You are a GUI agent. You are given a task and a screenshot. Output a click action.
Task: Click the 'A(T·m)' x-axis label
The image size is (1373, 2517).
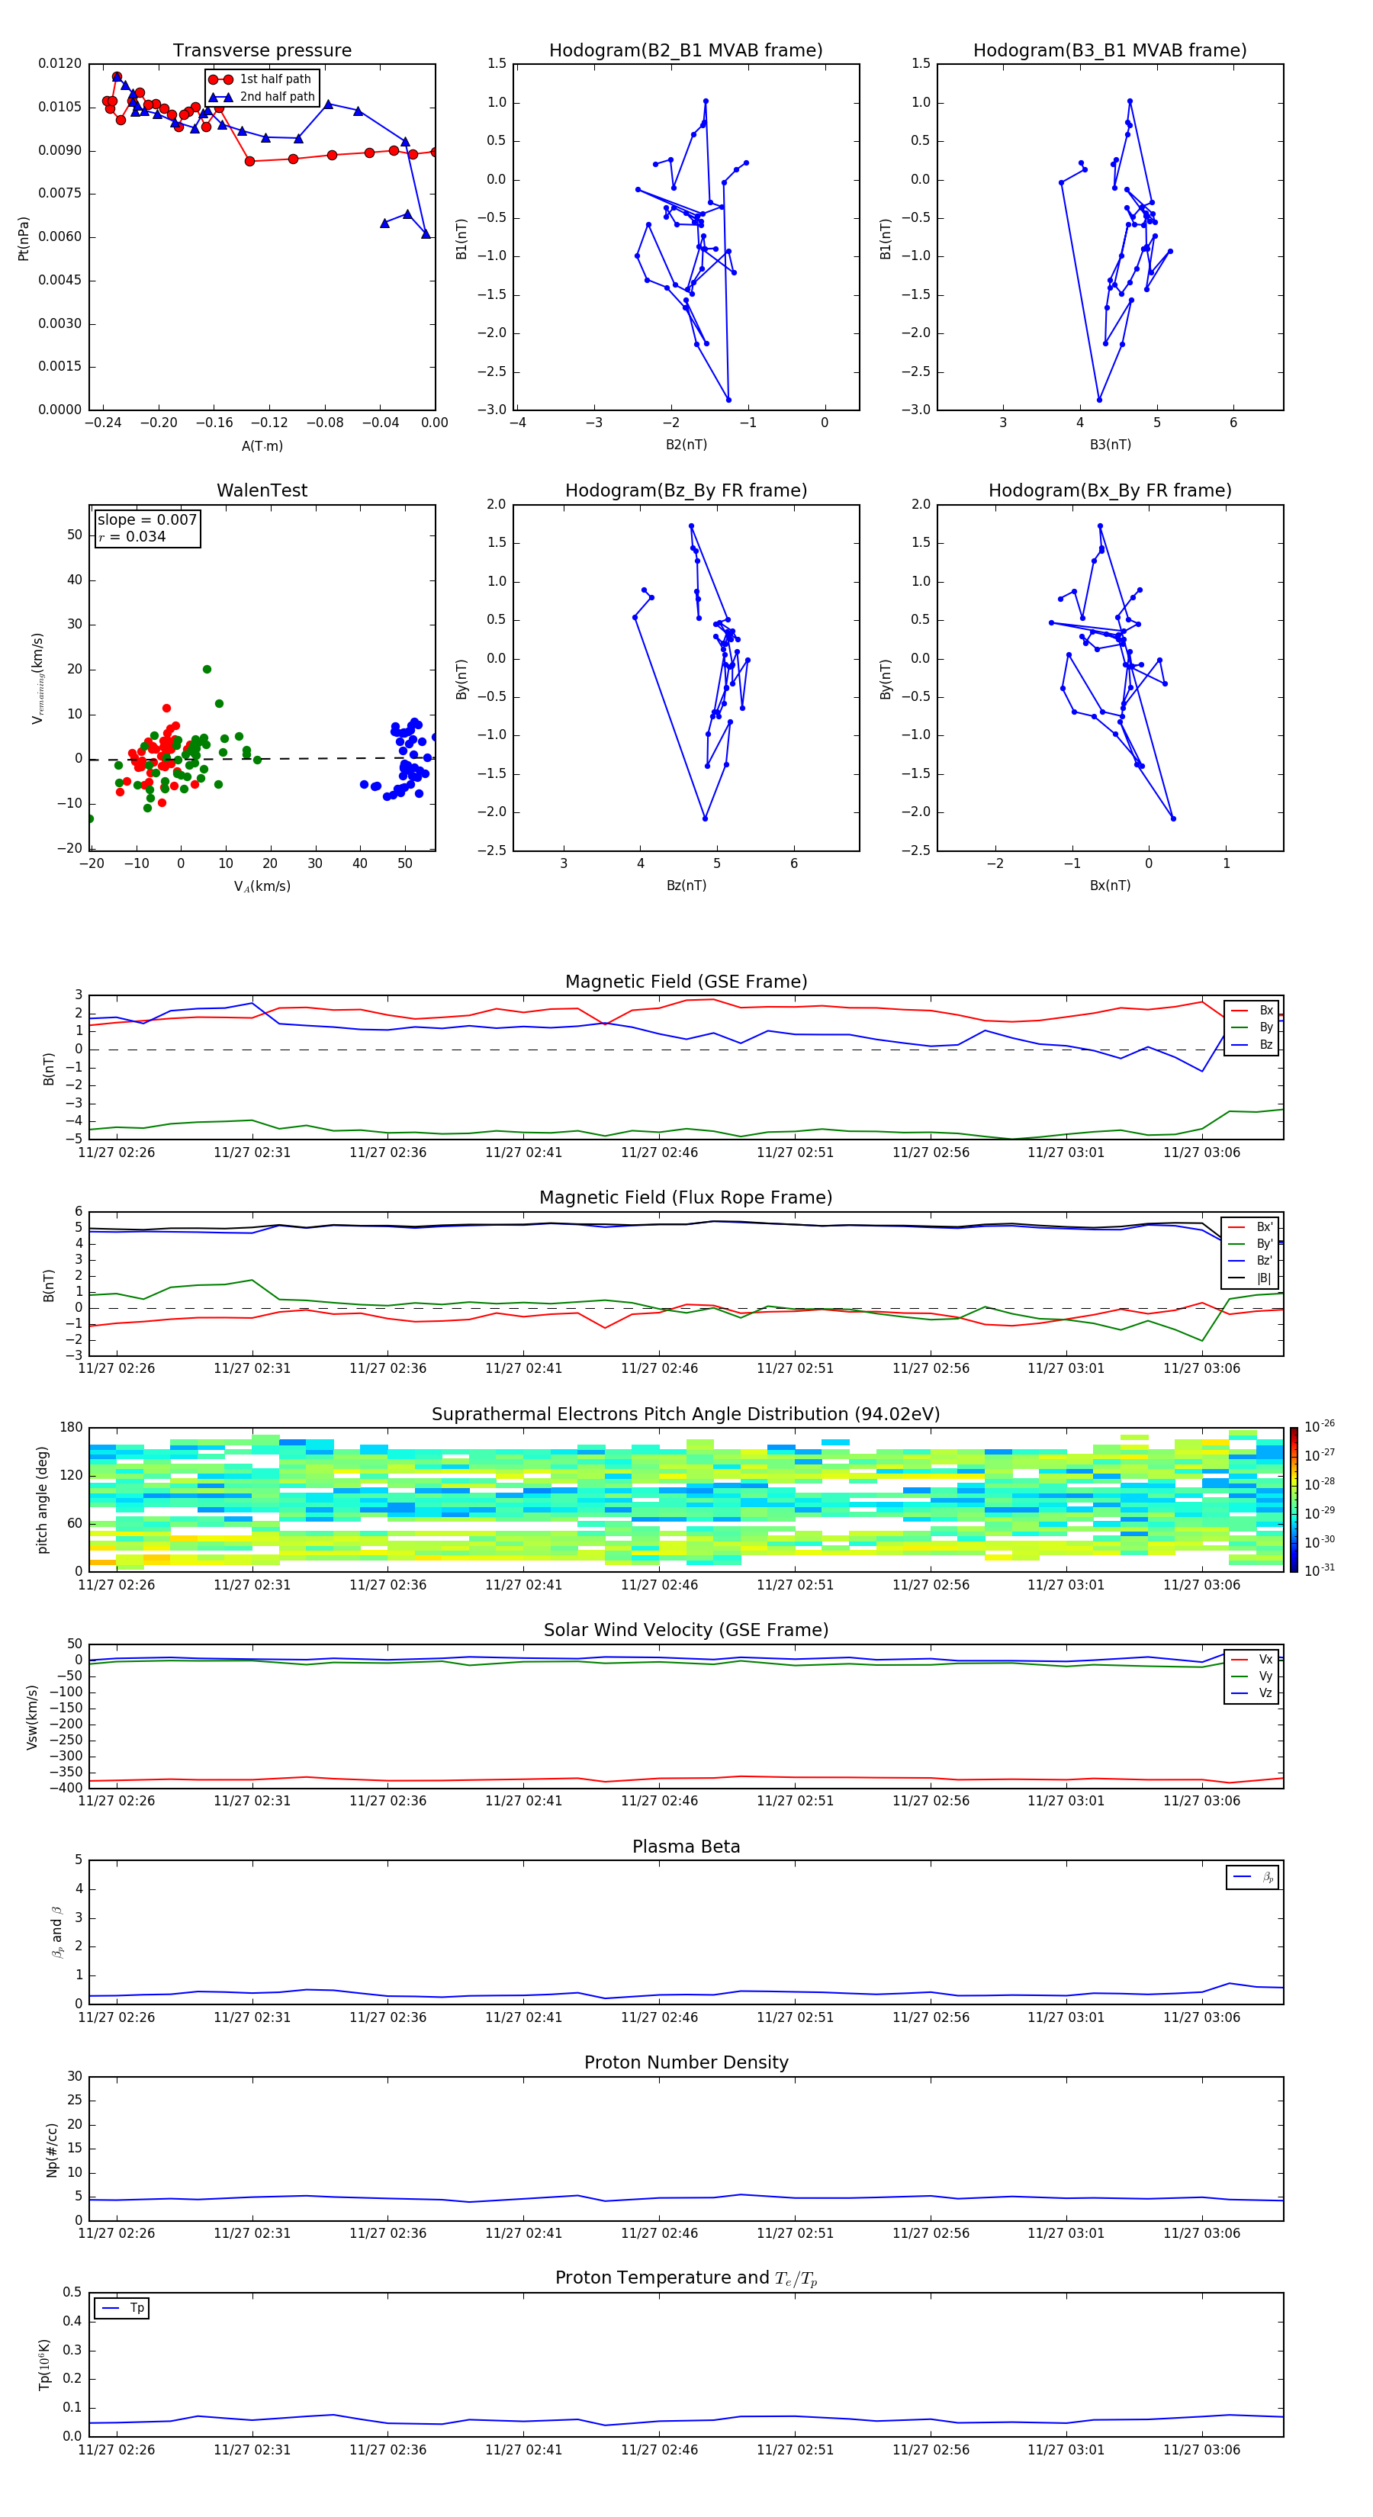(262, 446)
